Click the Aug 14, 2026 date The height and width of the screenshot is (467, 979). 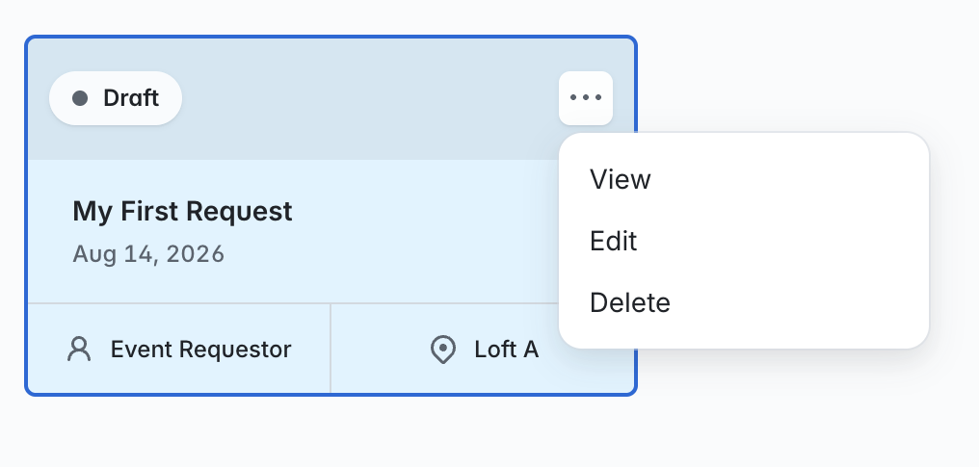[x=148, y=254]
